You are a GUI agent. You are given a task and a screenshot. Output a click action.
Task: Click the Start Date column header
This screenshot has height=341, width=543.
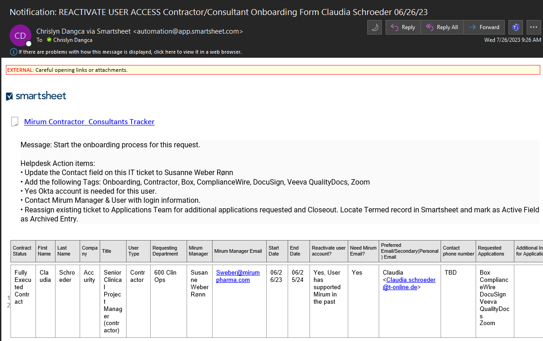[x=277, y=251]
